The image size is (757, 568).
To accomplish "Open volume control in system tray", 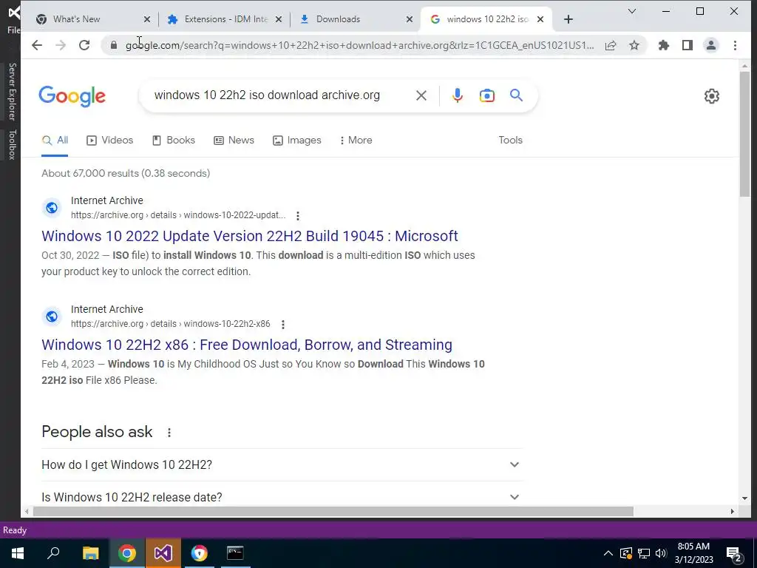I will pos(661,553).
